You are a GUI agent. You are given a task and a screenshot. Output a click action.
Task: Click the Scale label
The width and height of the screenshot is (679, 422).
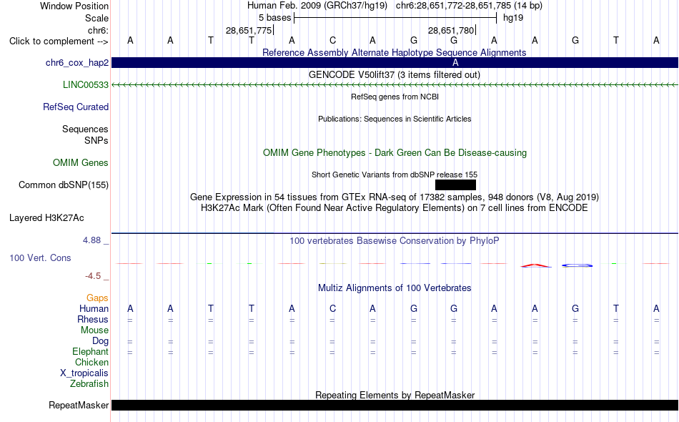pos(97,18)
